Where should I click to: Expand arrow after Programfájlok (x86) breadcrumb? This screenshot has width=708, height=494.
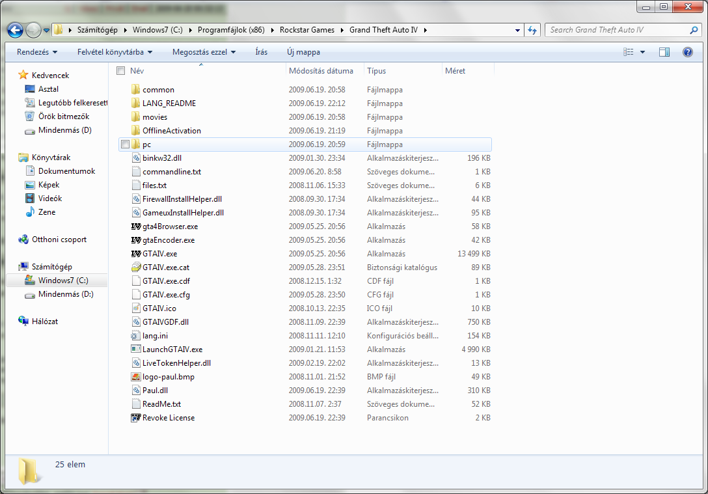click(x=272, y=30)
